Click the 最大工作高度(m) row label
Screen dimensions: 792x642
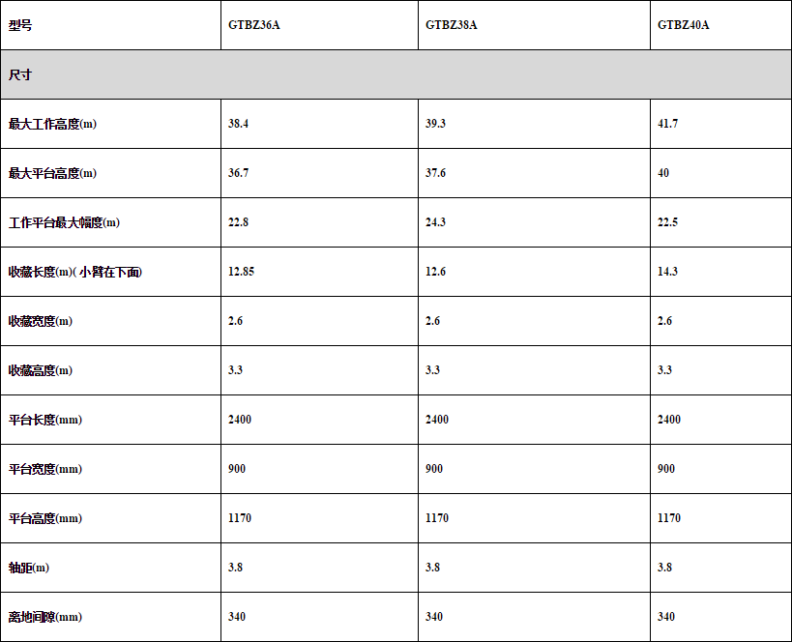[x=53, y=124]
